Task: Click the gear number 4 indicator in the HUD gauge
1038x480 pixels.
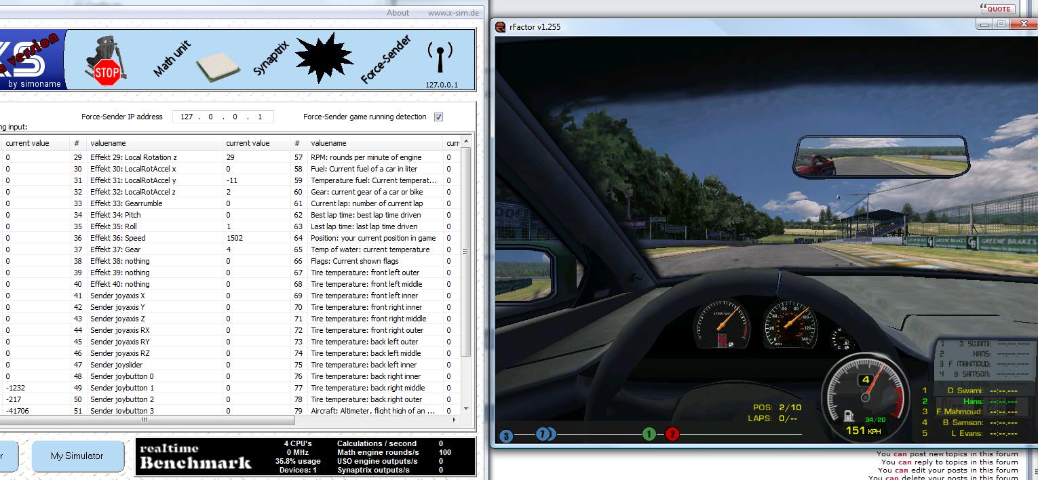Action: pos(865,380)
